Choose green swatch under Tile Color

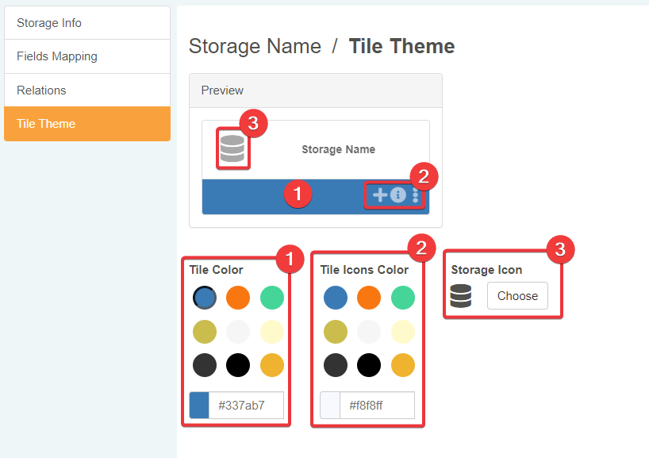(272, 298)
